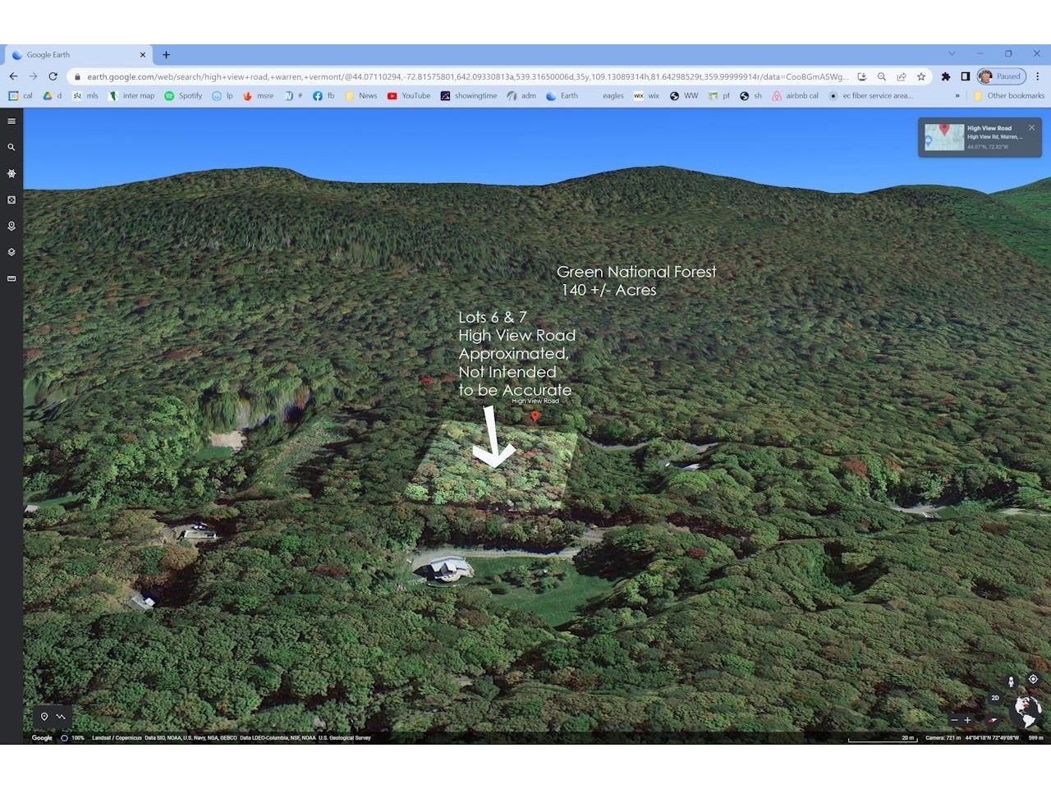This screenshot has width=1051, height=789.
Task: Share this page icon in address bar
Action: tap(902, 76)
